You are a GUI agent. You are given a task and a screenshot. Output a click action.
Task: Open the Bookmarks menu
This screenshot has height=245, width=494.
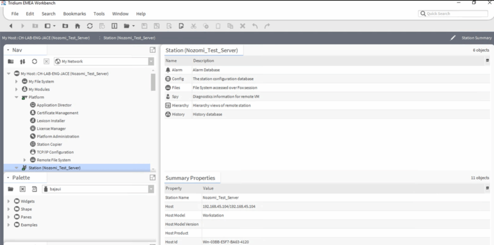pos(75,14)
